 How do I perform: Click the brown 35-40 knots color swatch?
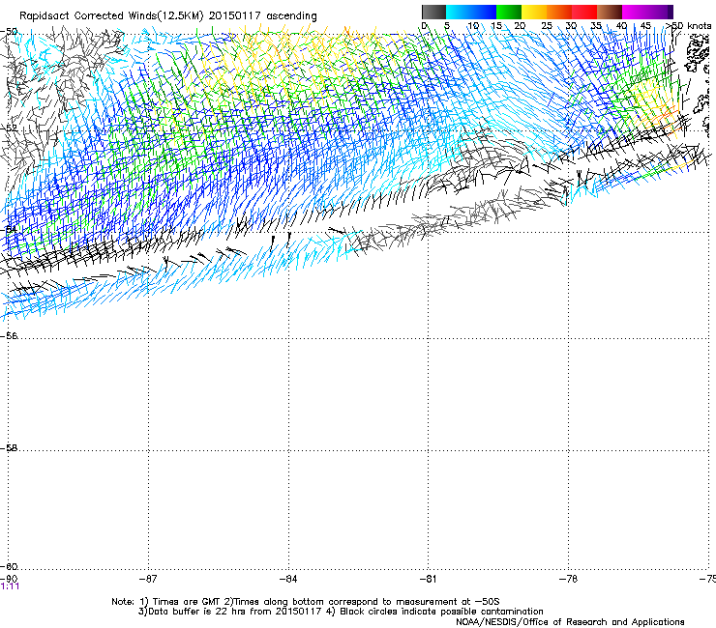coord(610,12)
